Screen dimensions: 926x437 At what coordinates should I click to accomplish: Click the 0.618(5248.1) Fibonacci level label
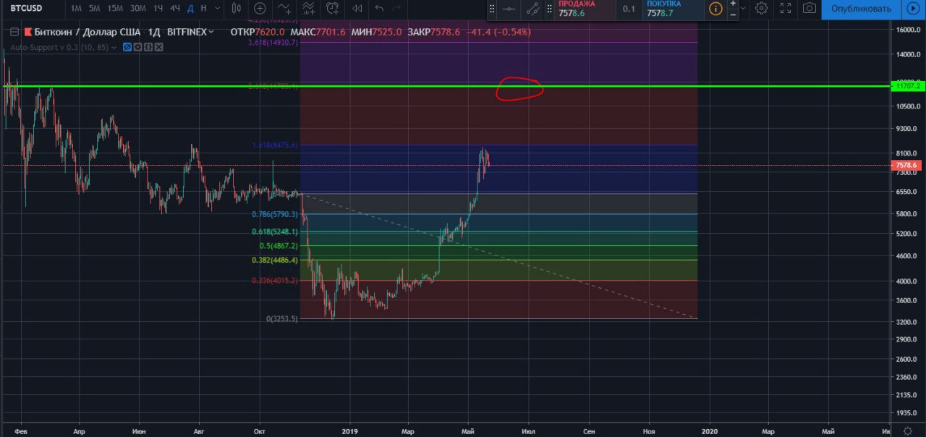[x=275, y=232]
